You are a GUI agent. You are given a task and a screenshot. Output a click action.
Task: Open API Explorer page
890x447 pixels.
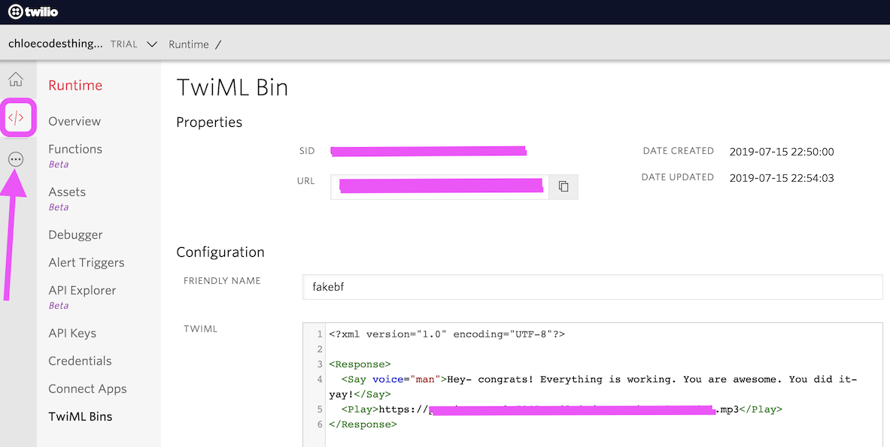[x=82, y=290]
